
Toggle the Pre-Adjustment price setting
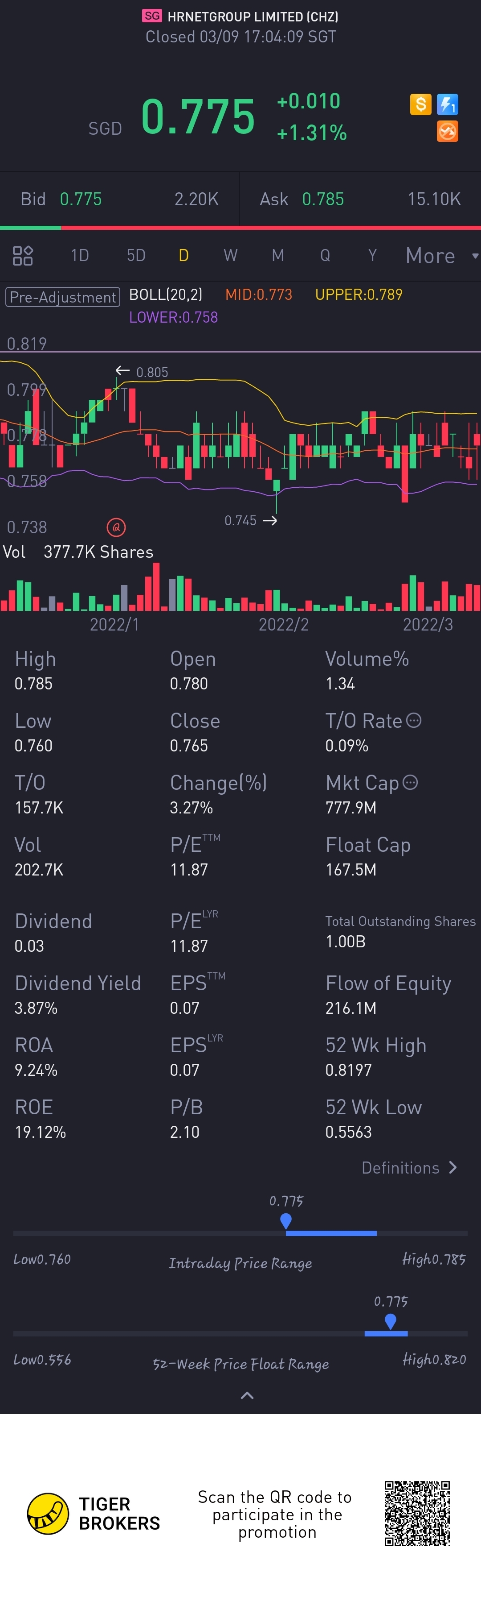62,297
